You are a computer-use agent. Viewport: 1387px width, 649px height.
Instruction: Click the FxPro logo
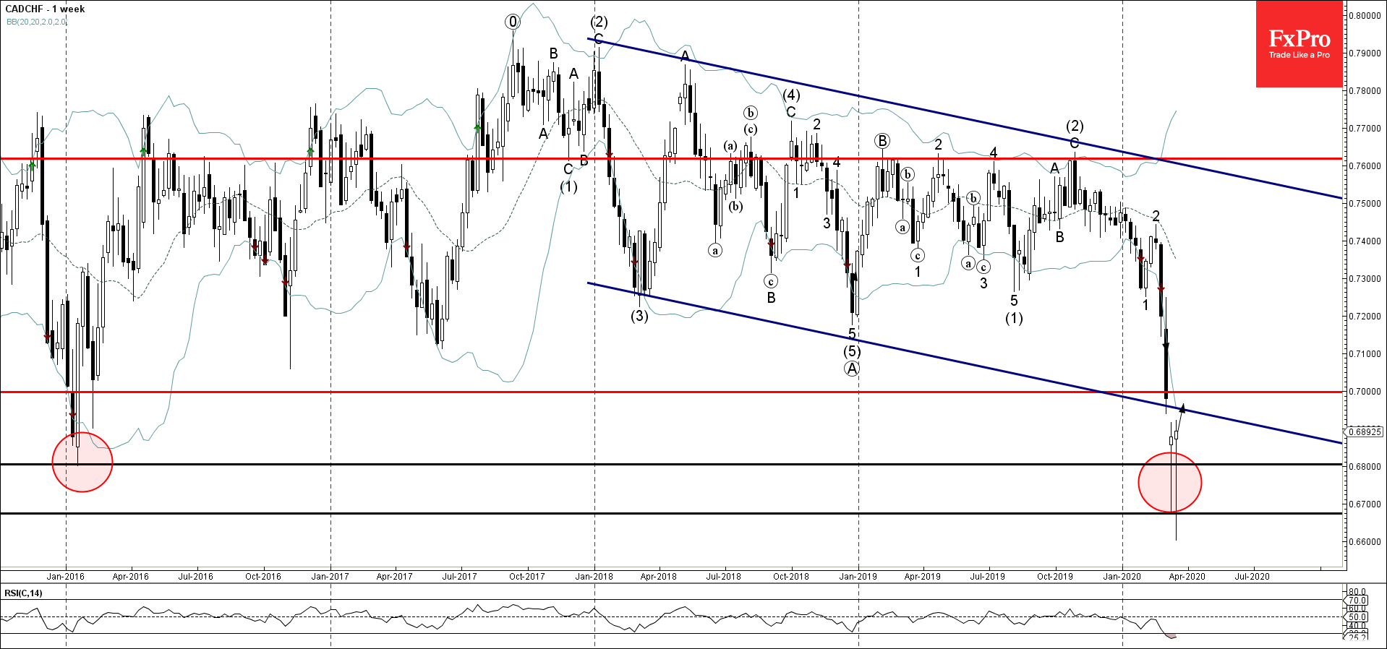1299,43
